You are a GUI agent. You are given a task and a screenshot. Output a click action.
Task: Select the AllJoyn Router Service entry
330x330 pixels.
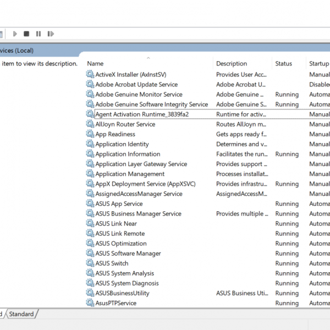[125, 124]
